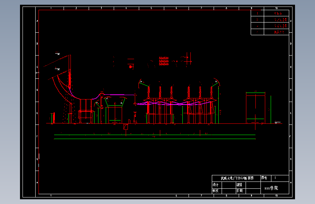Click the drawing number value beside 图号
This screenshot has width=315, height=204.
tap(275, 178)
